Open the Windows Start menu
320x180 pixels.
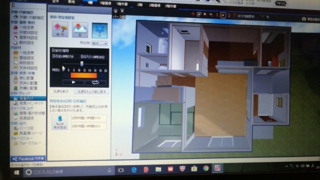click(x=16, y=172)
